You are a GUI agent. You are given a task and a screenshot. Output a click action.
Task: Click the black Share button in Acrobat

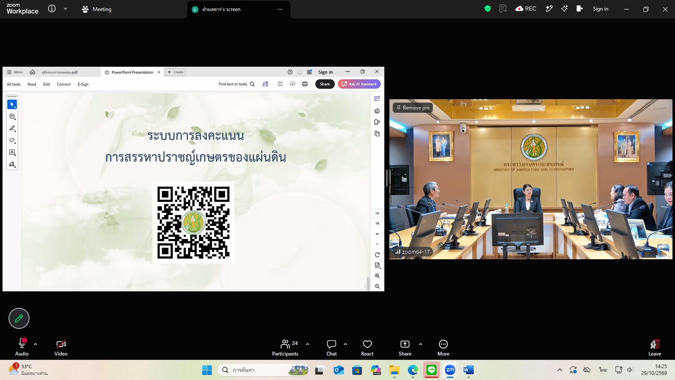pos(325,84)
